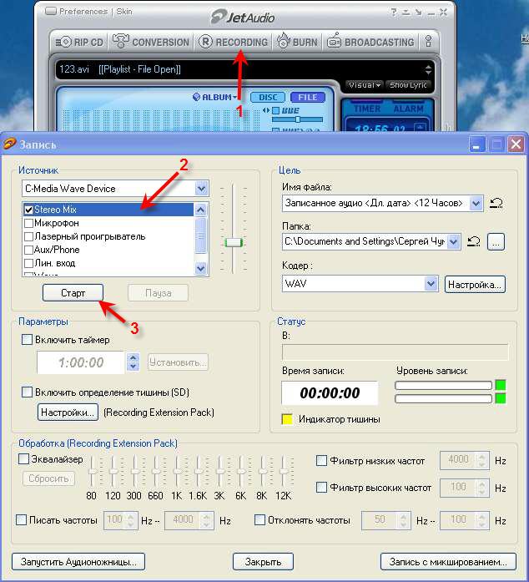529x582 pixels.
Task: Open ALBUM dropdown in JetAudio player
Action: (214, 97)
